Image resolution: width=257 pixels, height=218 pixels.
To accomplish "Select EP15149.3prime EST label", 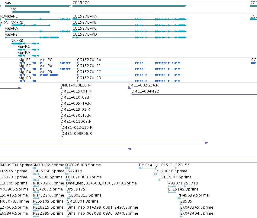I will [183, 190].
